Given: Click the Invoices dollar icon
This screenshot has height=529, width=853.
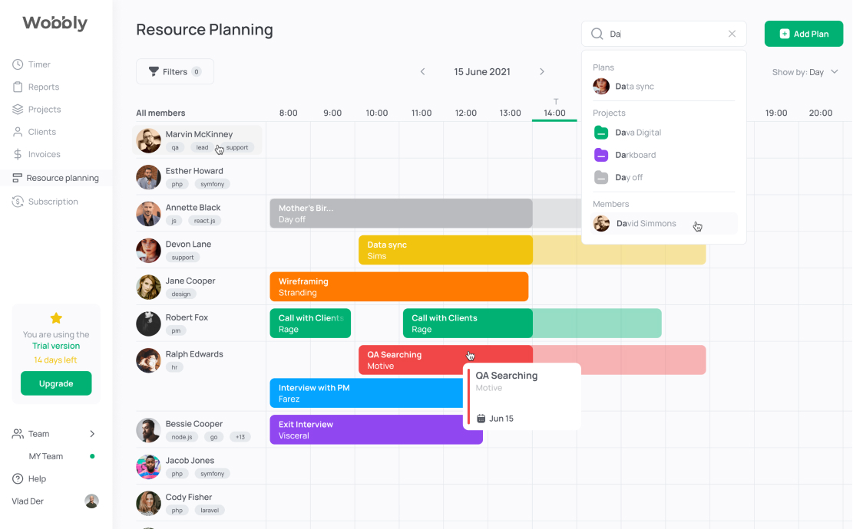Looking at the screenshot, I should [x=18, y=154].
